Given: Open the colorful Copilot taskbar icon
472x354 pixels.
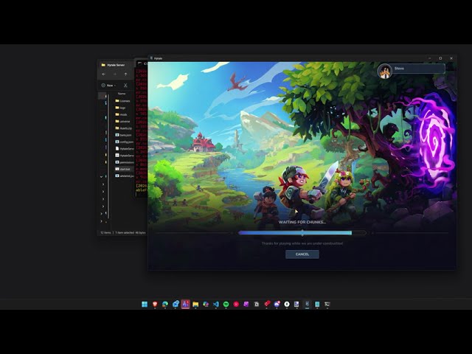Looking at the screenshot, I should [206, 305].
